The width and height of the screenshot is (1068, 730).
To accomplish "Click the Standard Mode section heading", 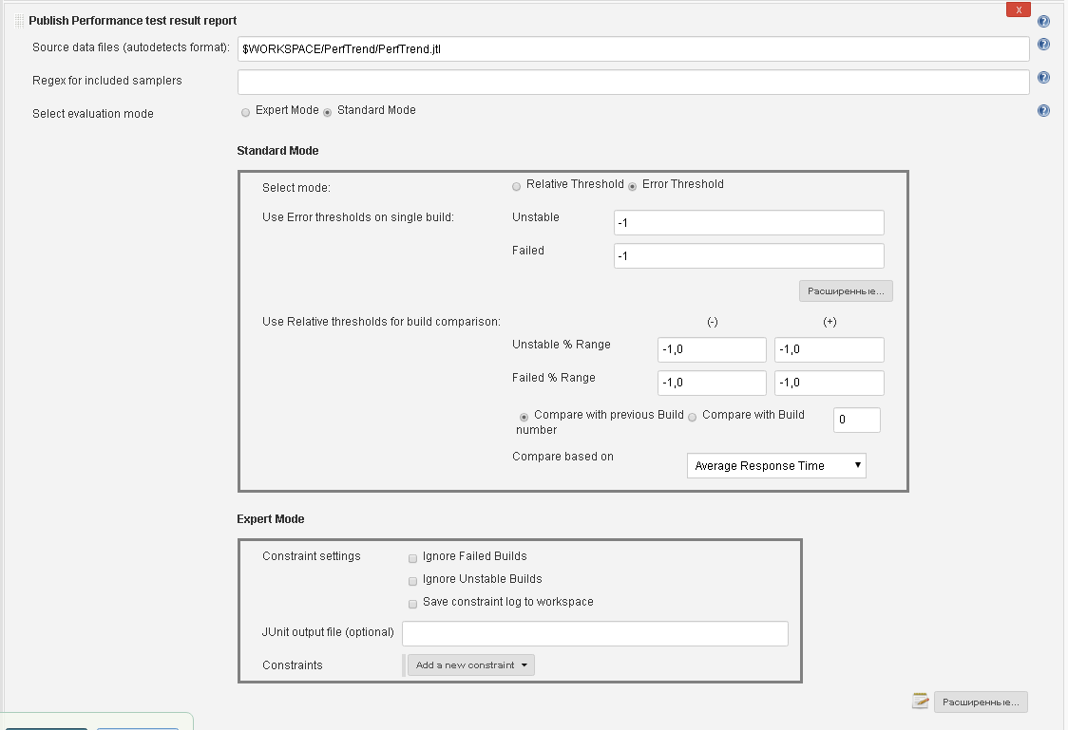I will click(277, 151).
